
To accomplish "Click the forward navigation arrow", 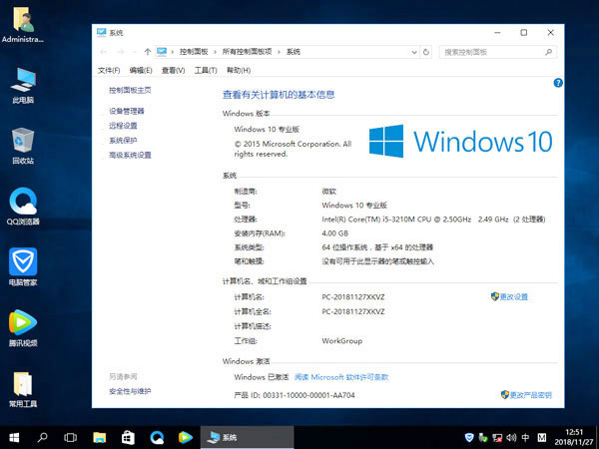I will (121, 52).
